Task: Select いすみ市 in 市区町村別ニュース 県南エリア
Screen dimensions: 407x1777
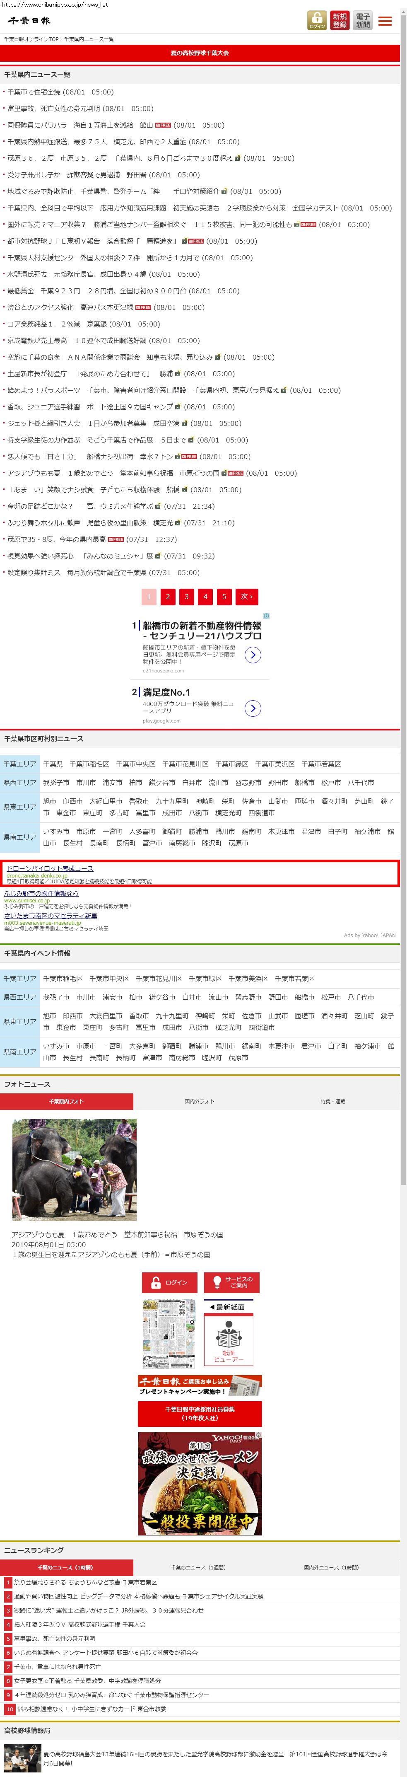Action: click(56, 831)
